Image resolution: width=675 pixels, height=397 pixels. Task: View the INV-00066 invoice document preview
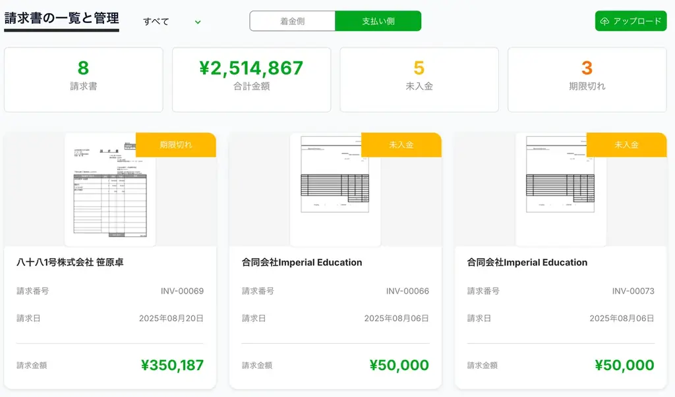(335, 188)
